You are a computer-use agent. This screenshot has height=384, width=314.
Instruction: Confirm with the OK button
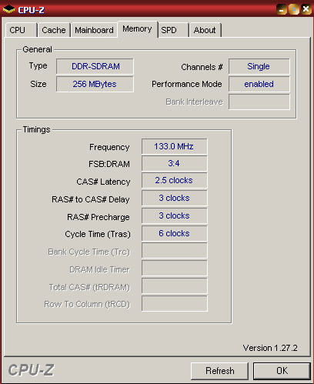282,371
